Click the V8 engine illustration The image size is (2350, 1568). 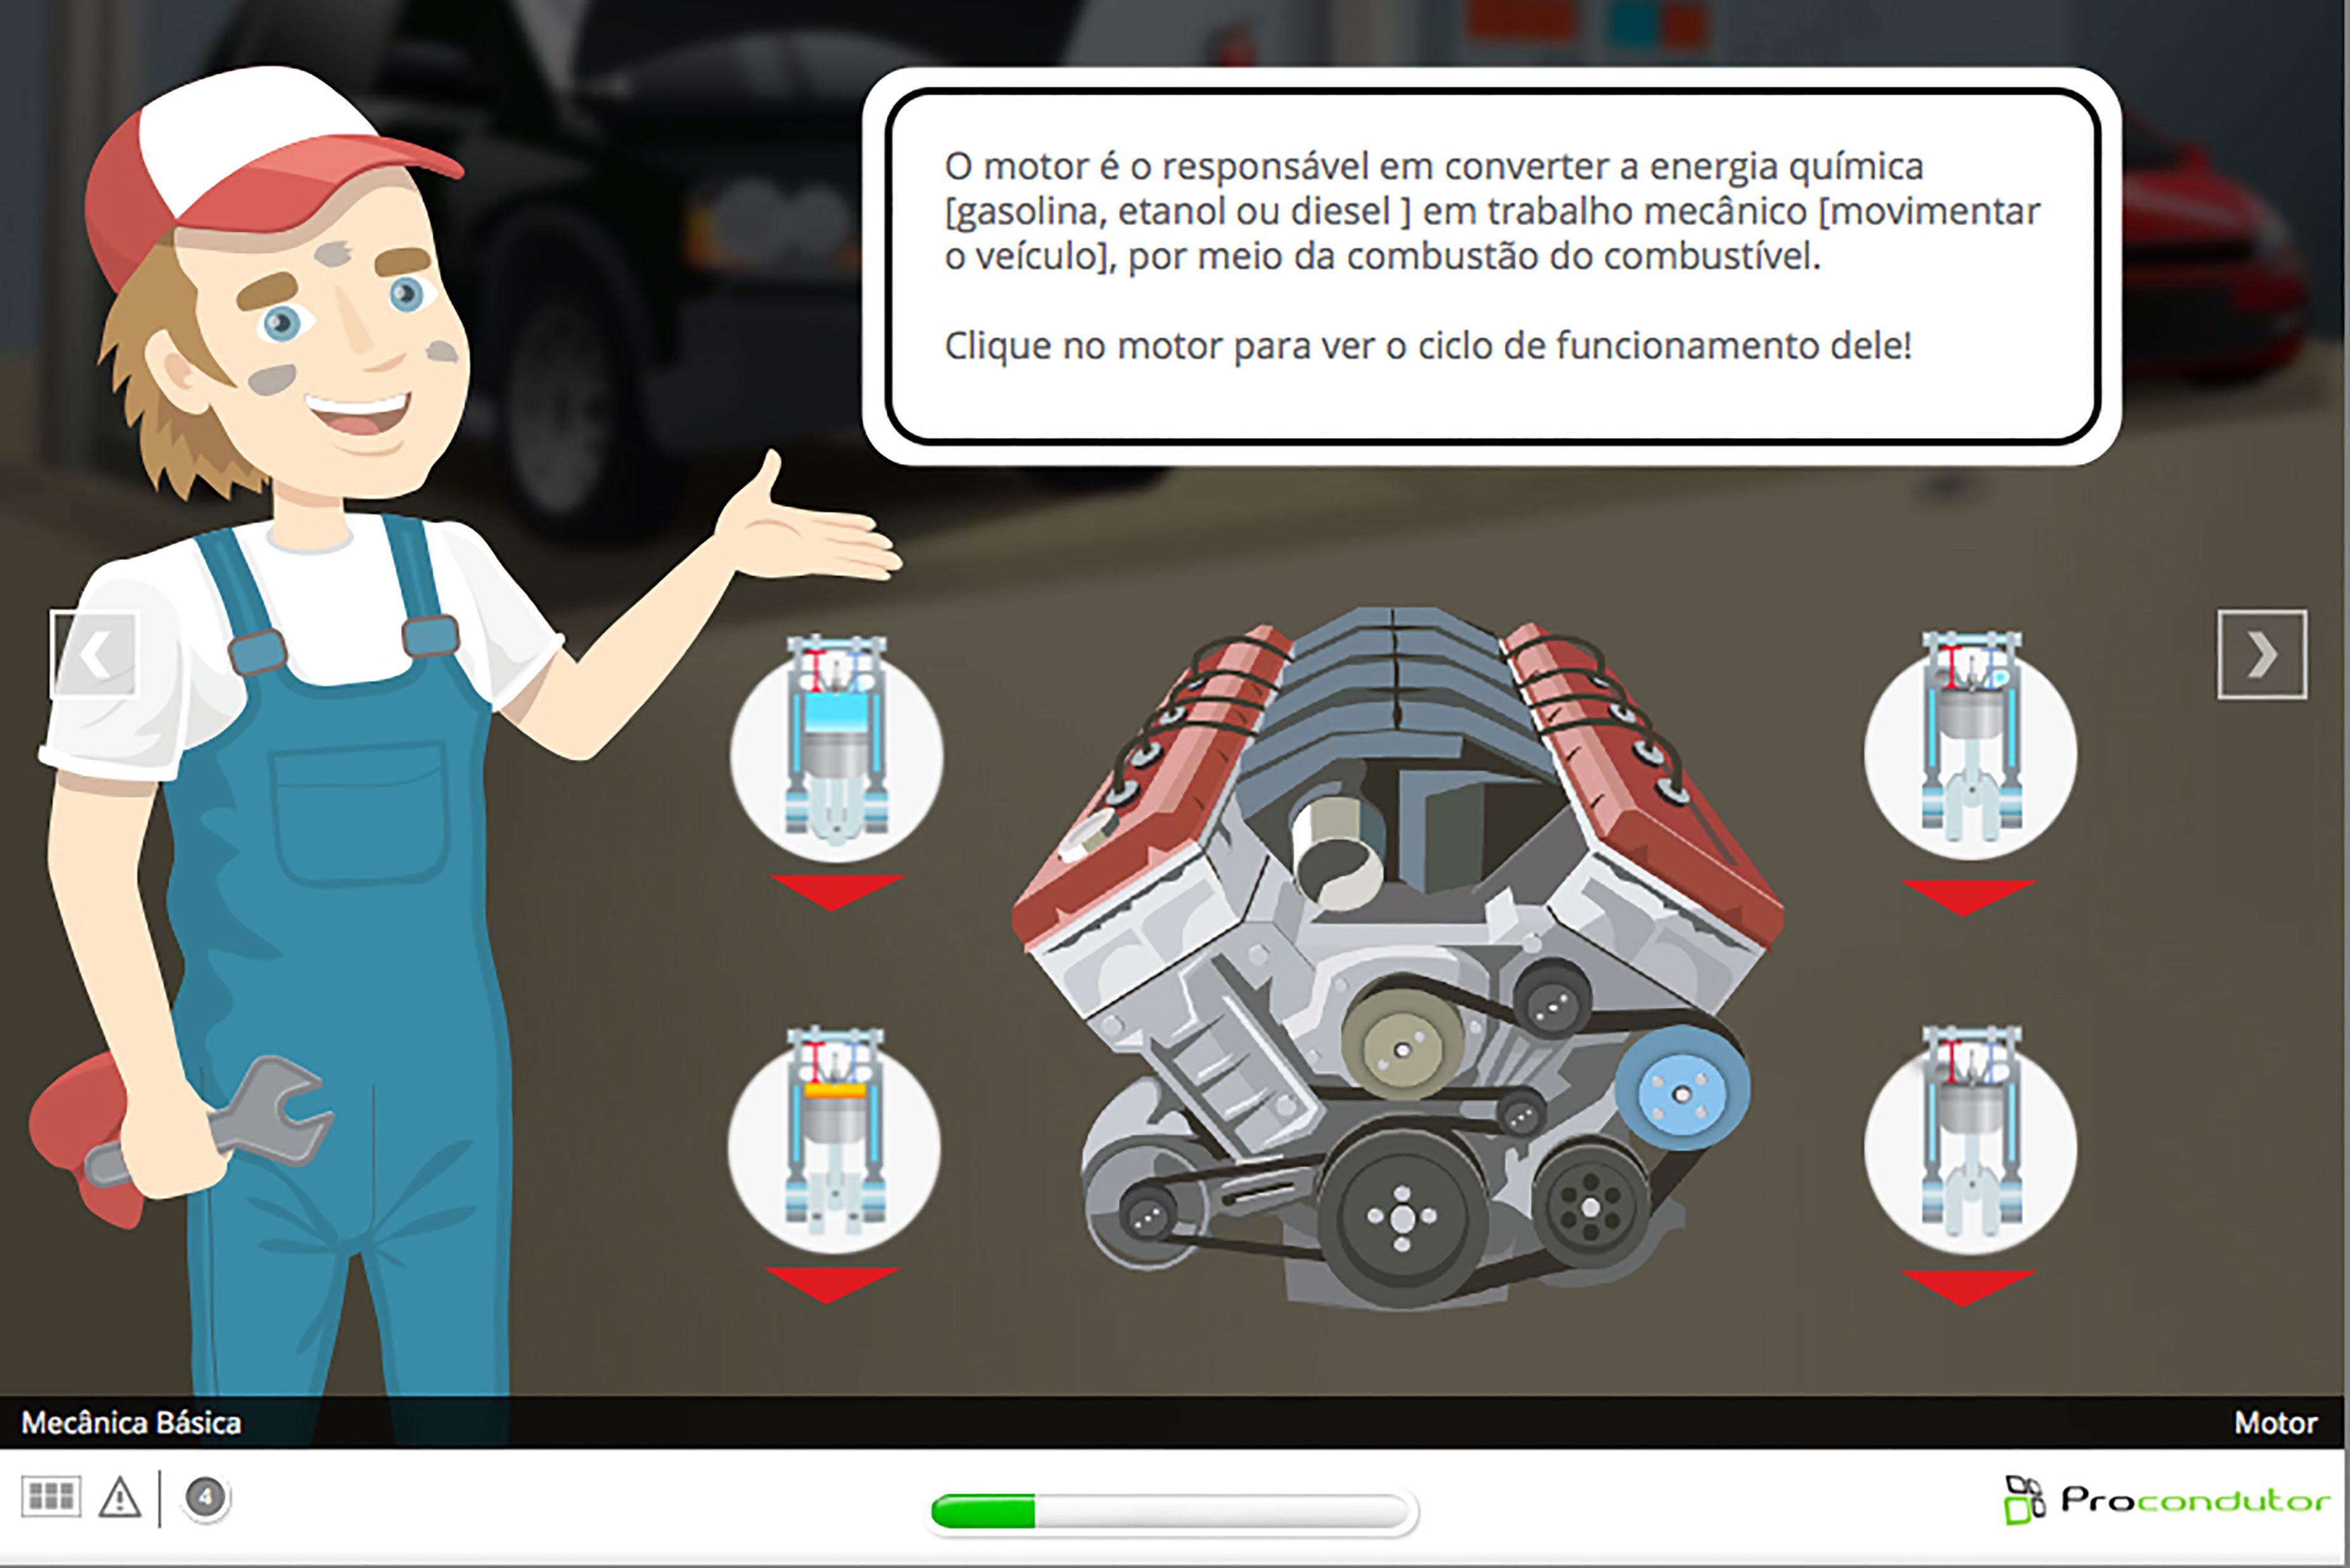(1401, 960)
